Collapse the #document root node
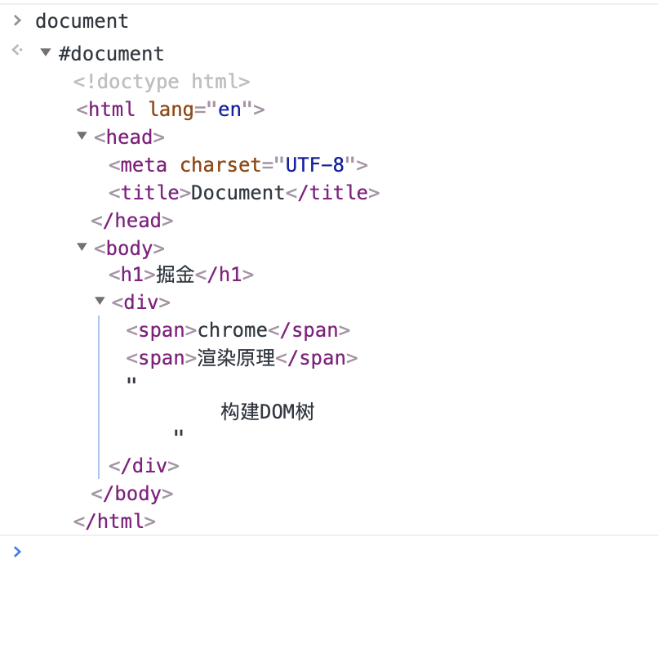This screenshot has width=658, height=667. point(46,53)
